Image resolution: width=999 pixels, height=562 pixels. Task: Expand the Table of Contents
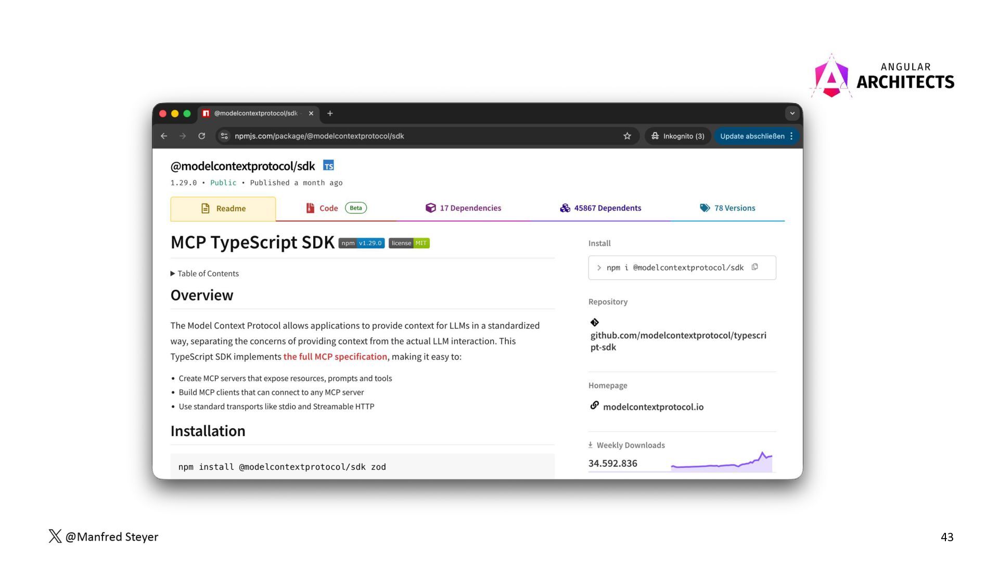tap(204, 273)
